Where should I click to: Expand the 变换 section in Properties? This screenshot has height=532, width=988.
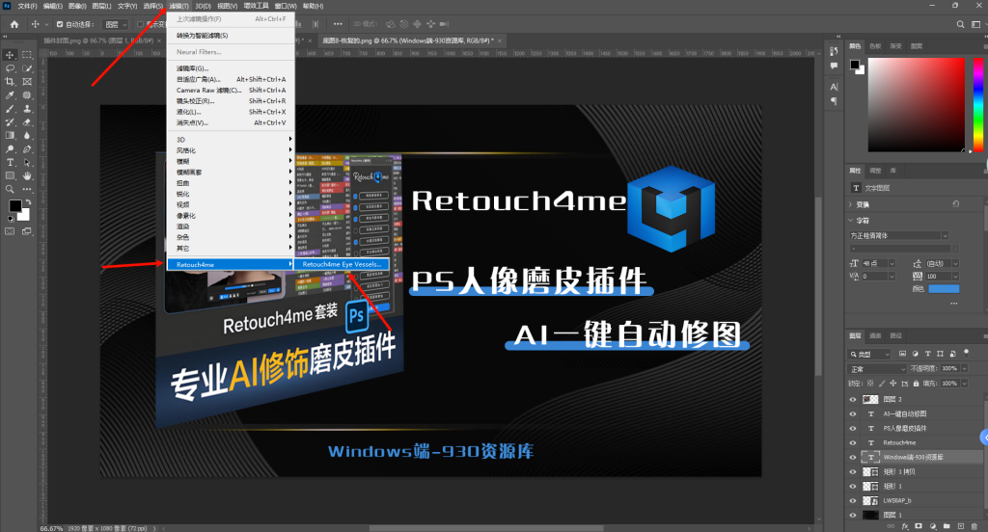click(851, 204)
